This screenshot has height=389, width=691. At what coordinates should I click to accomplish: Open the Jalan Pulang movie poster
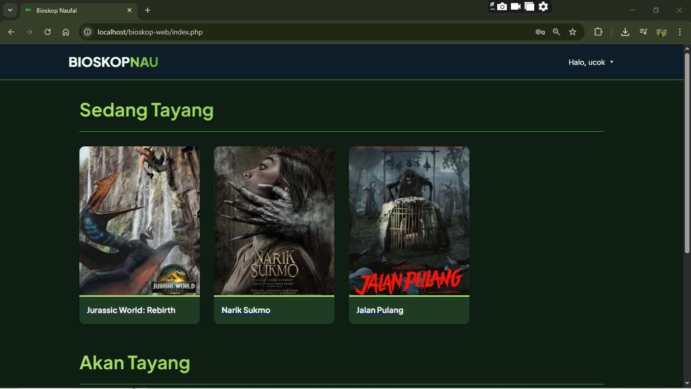point(409,221)
